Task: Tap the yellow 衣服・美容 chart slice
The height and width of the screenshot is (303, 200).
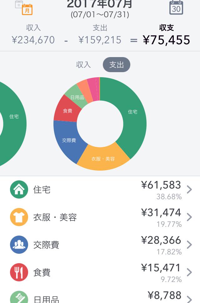Action: pyautogui.click(x=103, y=158)
